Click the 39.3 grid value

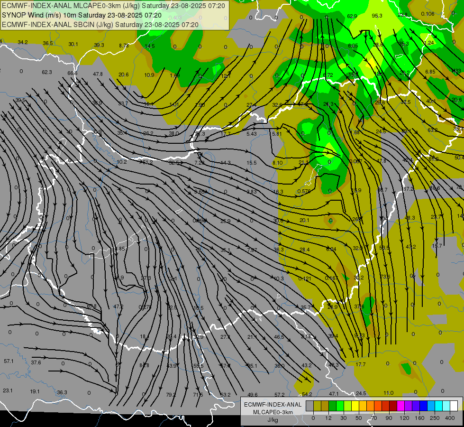tap(99, 45)
